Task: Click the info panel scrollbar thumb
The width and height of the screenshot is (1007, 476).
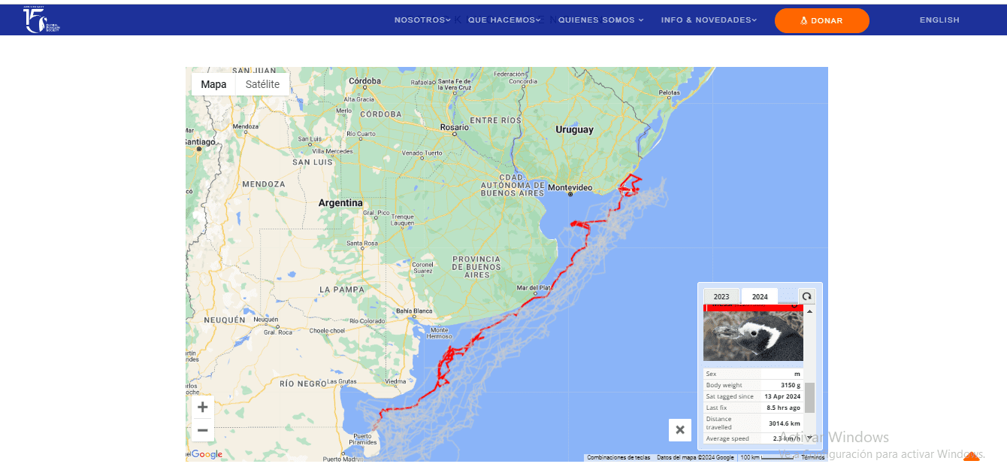Action: click(x=809, y=397)
